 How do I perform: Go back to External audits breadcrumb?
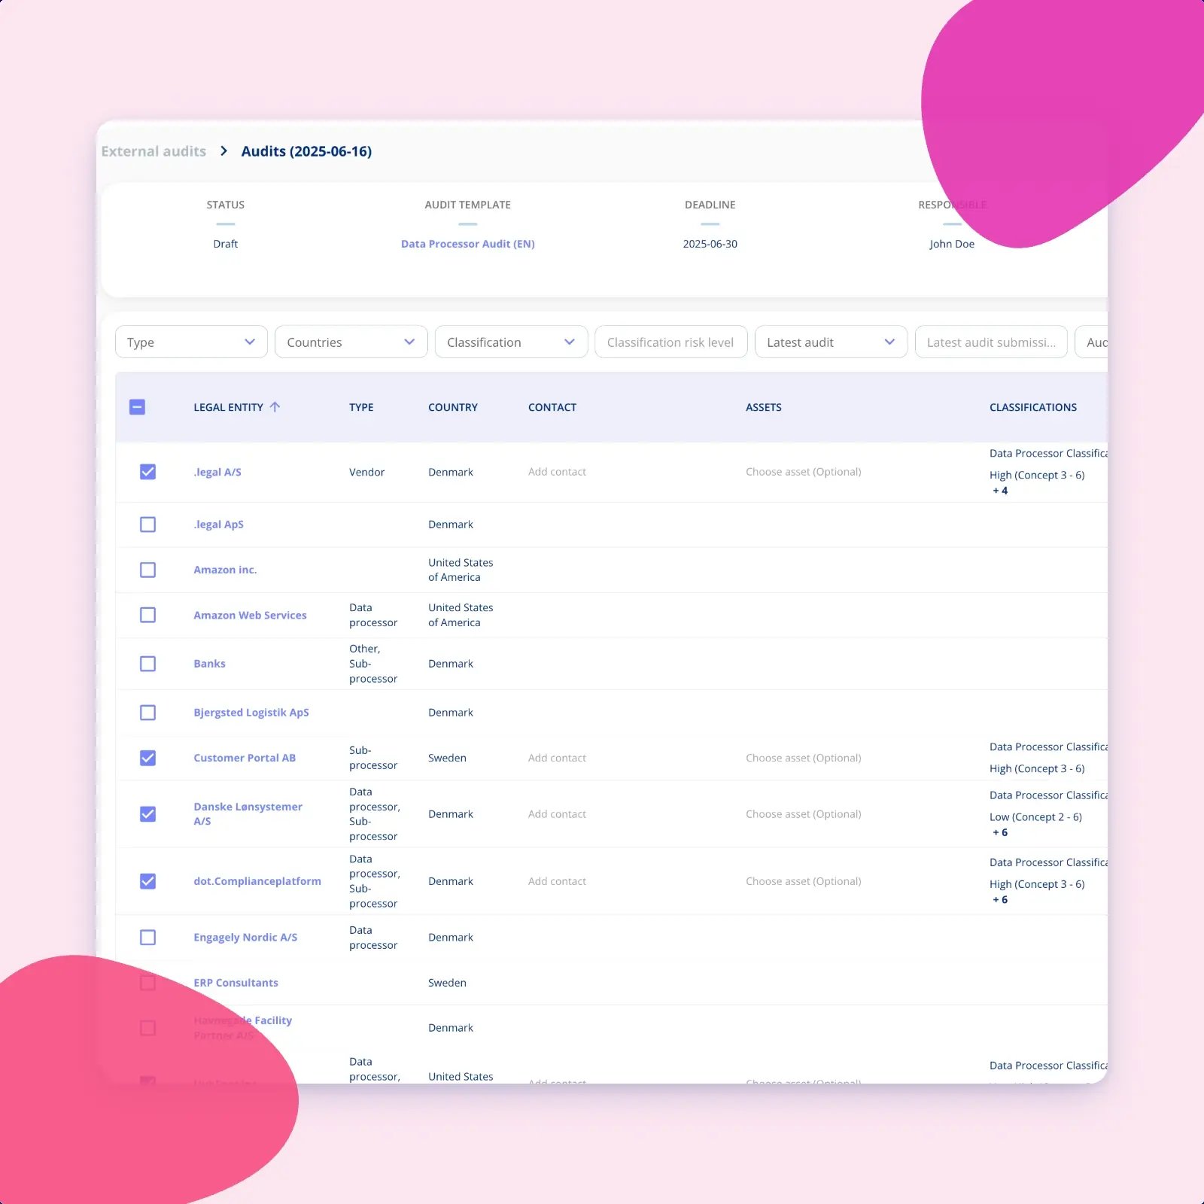point(154,151)
